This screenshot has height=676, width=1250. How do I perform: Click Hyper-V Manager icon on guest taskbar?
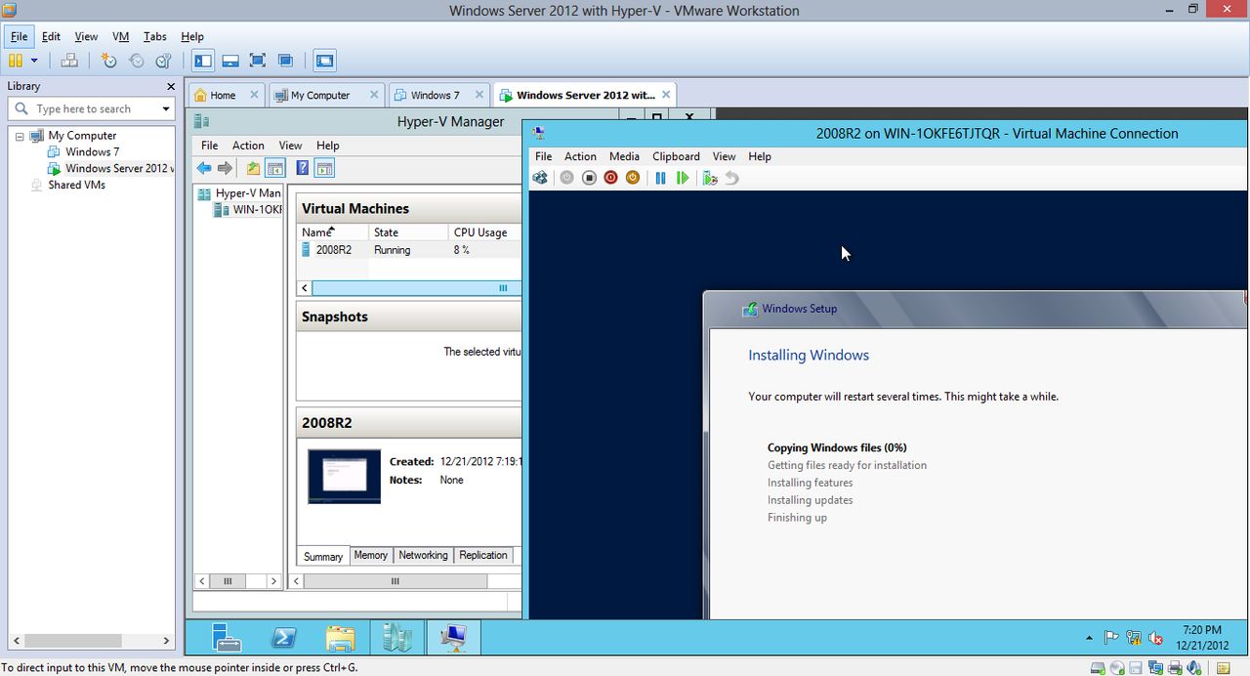pyautogui.click(x=396, y=637)
